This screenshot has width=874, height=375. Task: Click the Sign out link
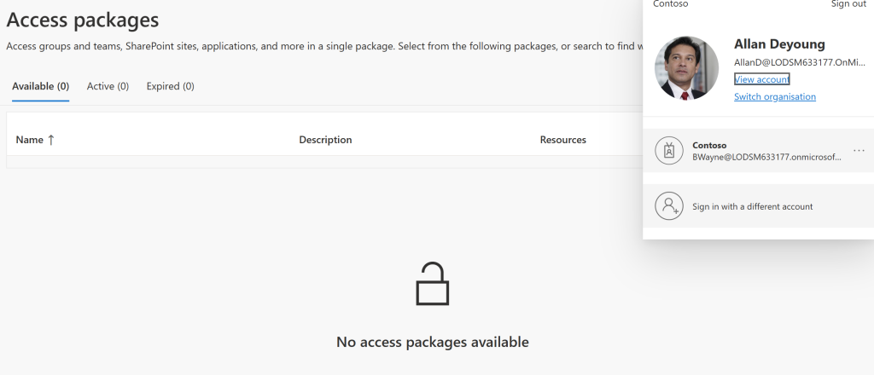coord(848,4)
